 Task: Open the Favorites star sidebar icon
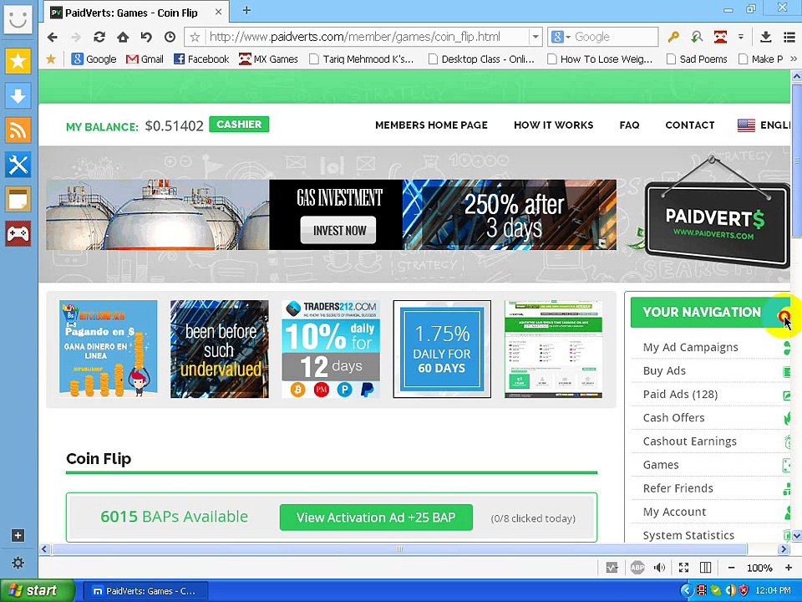pos(18,61)
